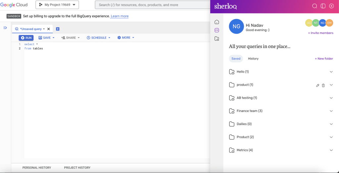Expand the Hello folder chevron
This screenshot has height=173, width=339.
tap(331, 72)
